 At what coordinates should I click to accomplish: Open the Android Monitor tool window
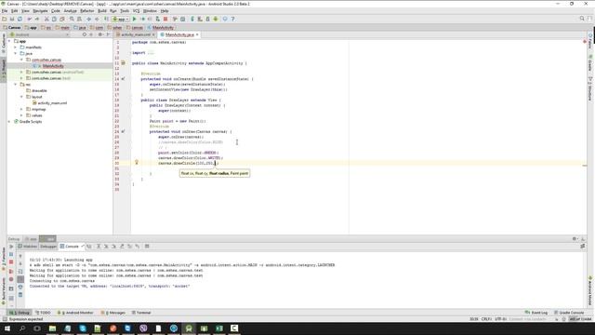coord(75,313)
